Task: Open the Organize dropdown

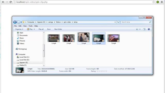Action: coord(19,29)
